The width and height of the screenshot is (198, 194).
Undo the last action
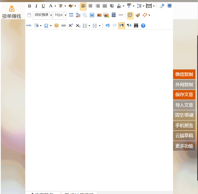click(108, 25)
